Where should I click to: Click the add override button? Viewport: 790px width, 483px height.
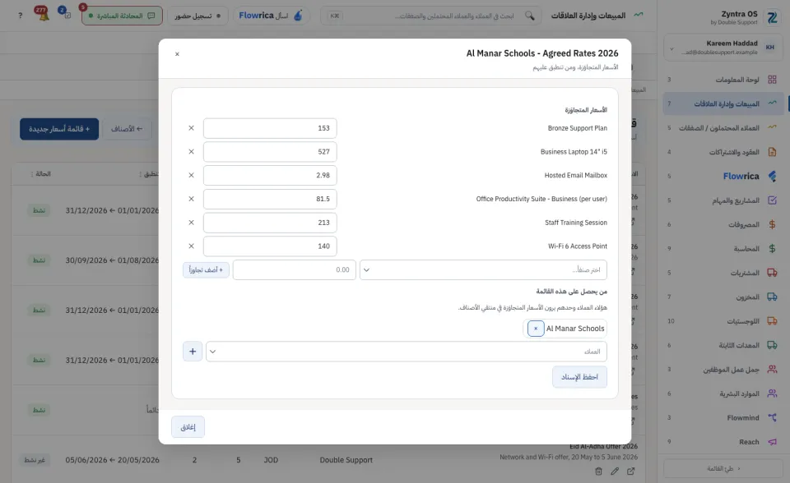coord(206,270)
